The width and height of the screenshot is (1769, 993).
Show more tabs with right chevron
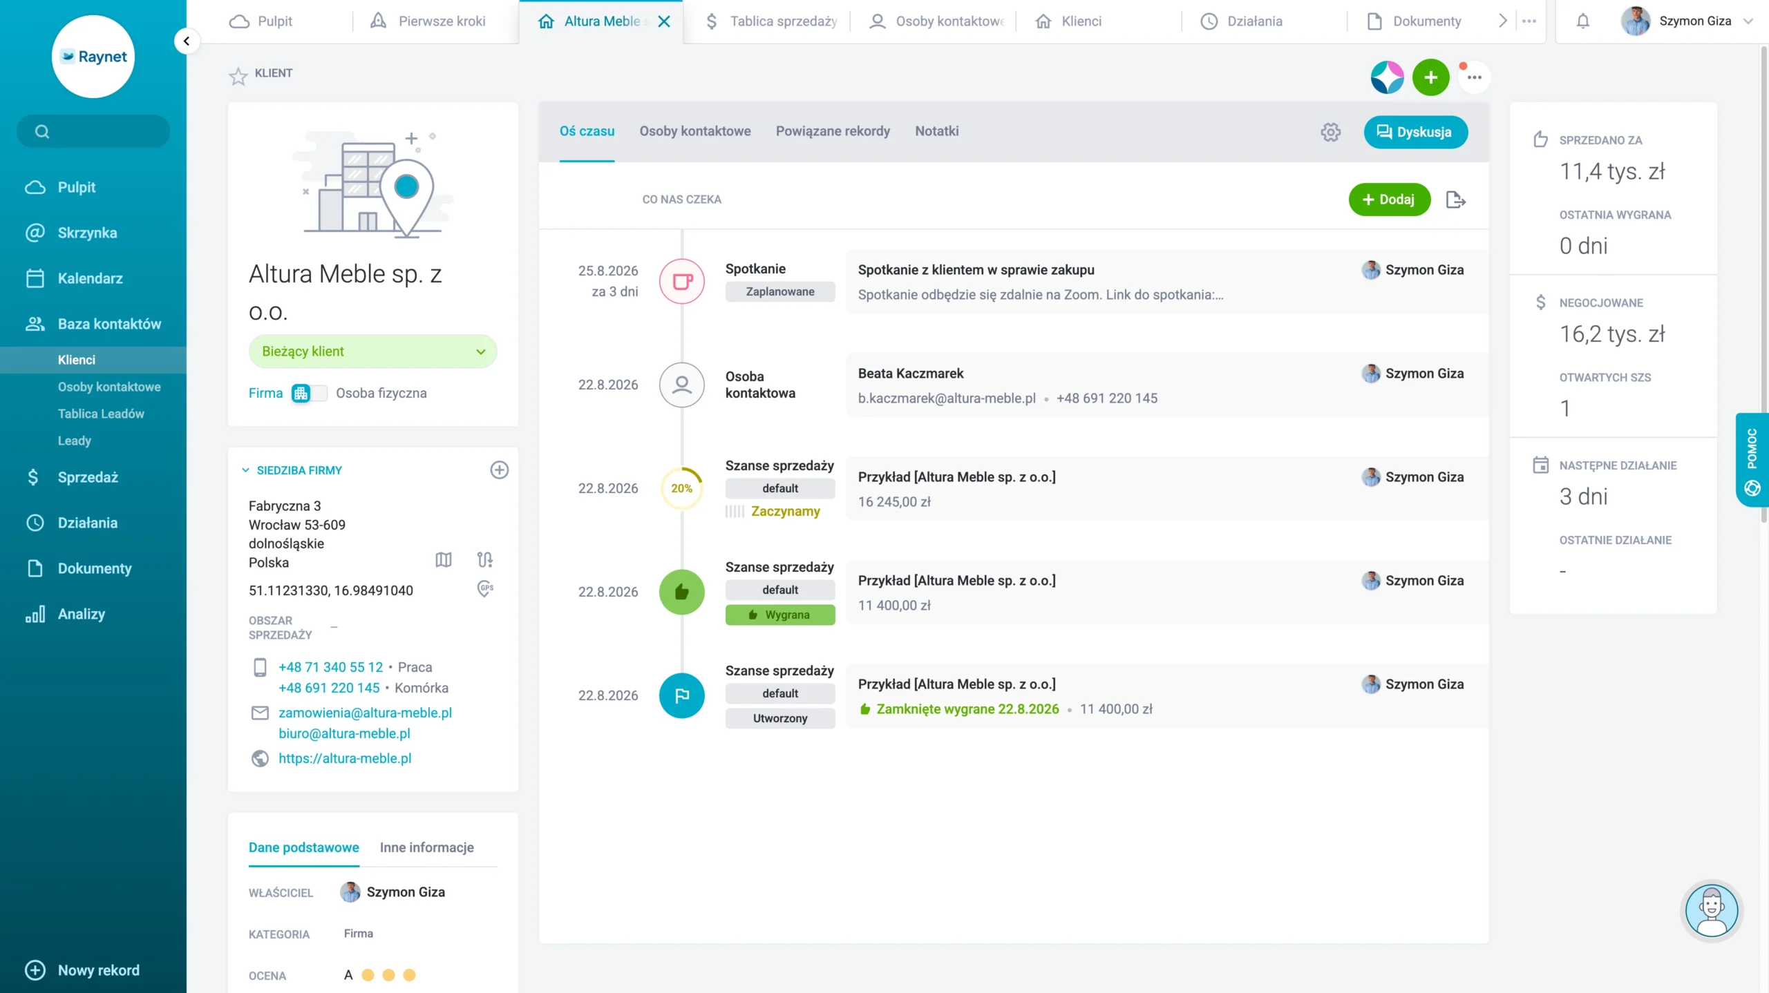point(1502,21)
